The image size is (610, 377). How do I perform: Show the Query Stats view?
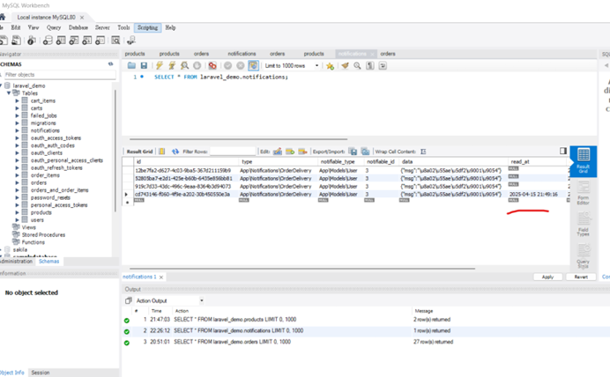point(584,255)
